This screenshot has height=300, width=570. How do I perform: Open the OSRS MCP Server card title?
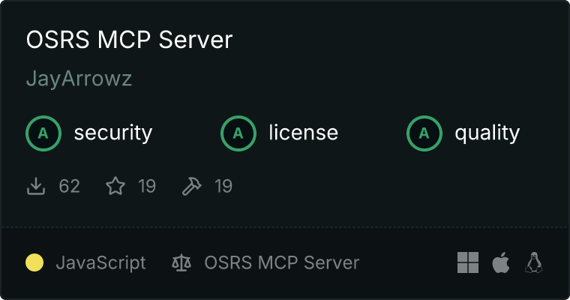tap(130, 40)
